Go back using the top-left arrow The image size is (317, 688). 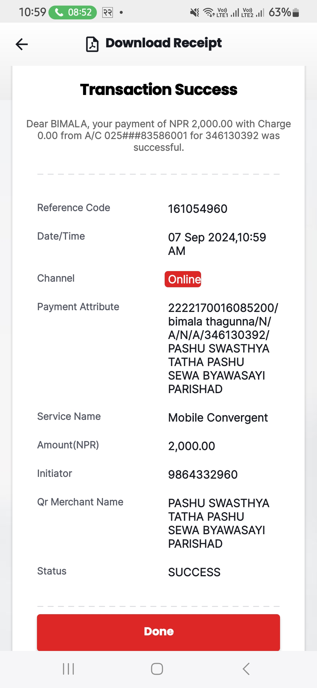point(22,44)
